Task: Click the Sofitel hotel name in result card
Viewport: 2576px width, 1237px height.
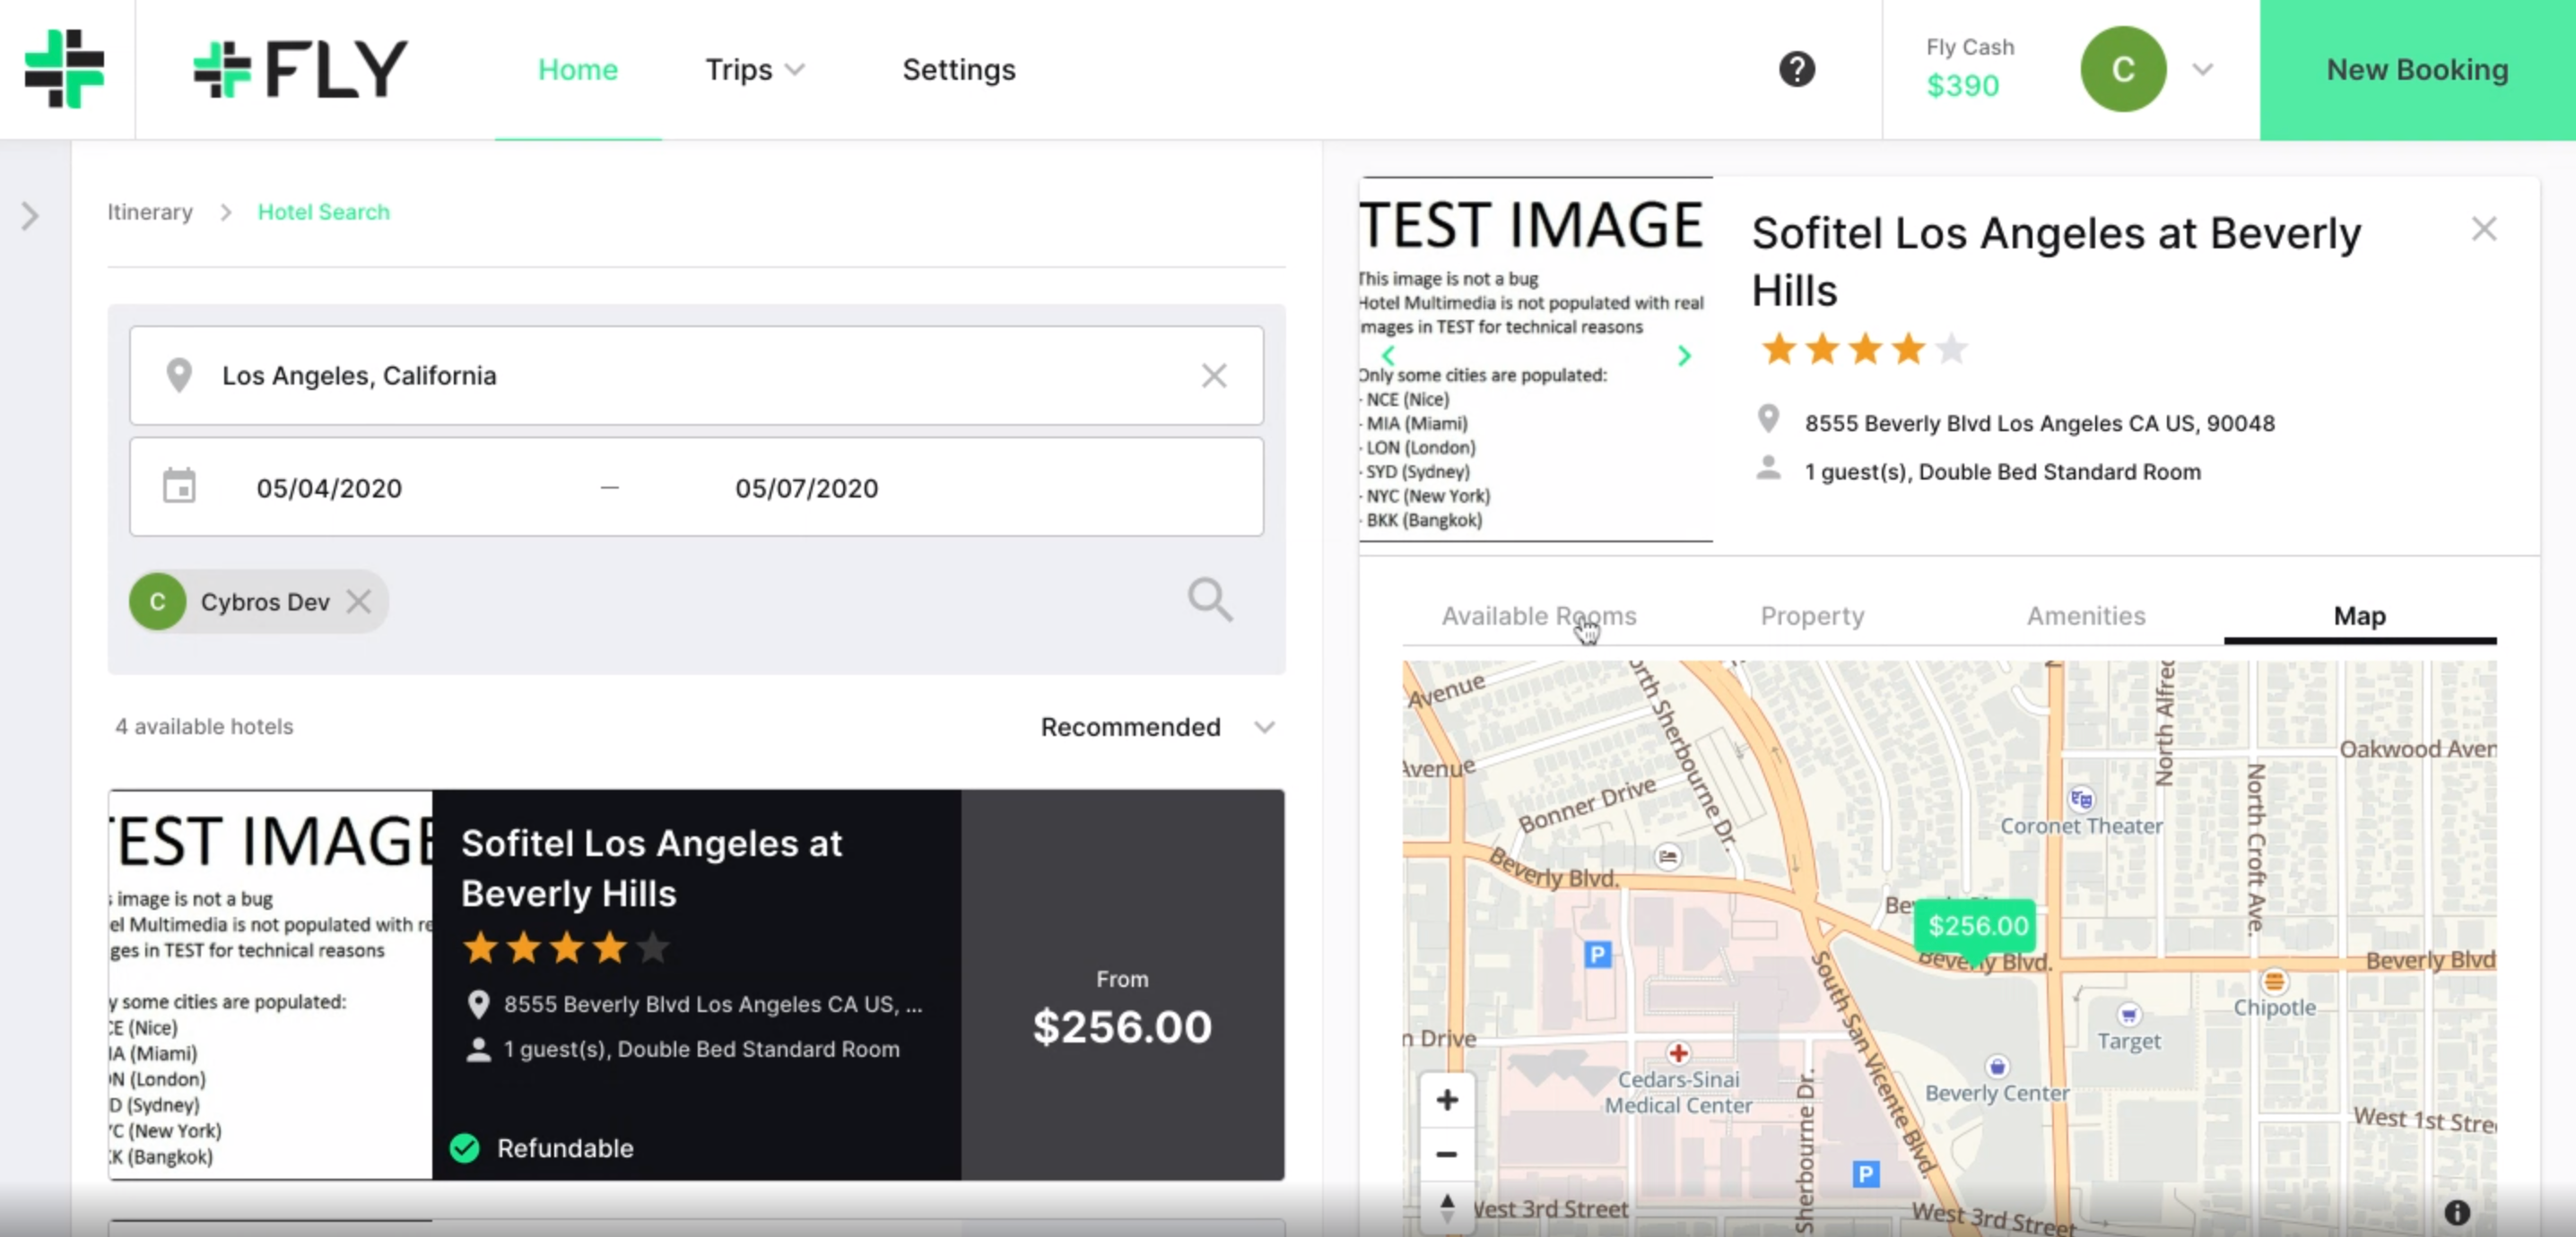Action: click(651, 869)
